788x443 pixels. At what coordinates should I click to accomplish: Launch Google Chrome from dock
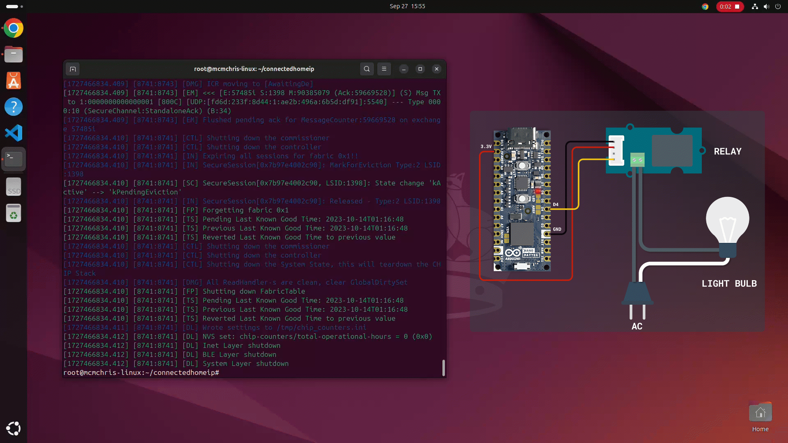pos(14,28)
